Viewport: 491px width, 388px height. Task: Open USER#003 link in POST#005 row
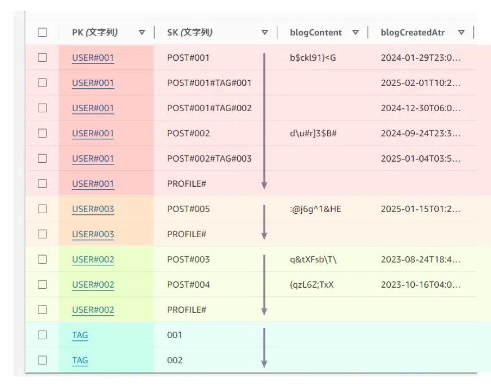(x=93, y=209)
